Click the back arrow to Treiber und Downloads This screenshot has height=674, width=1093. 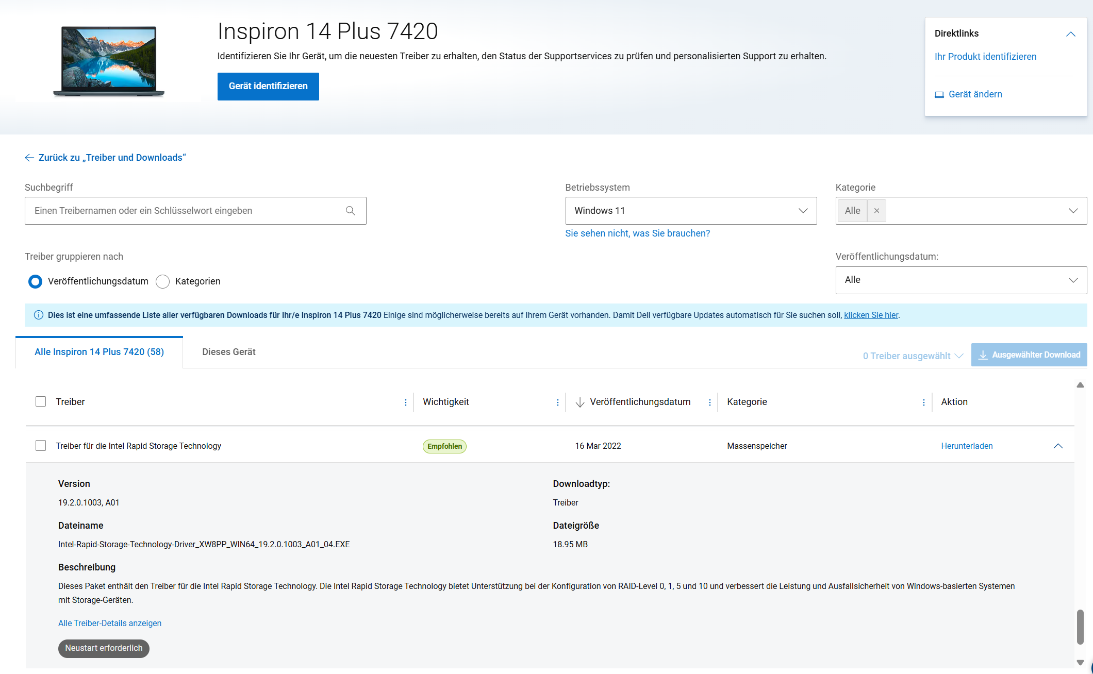coord(29,158)
